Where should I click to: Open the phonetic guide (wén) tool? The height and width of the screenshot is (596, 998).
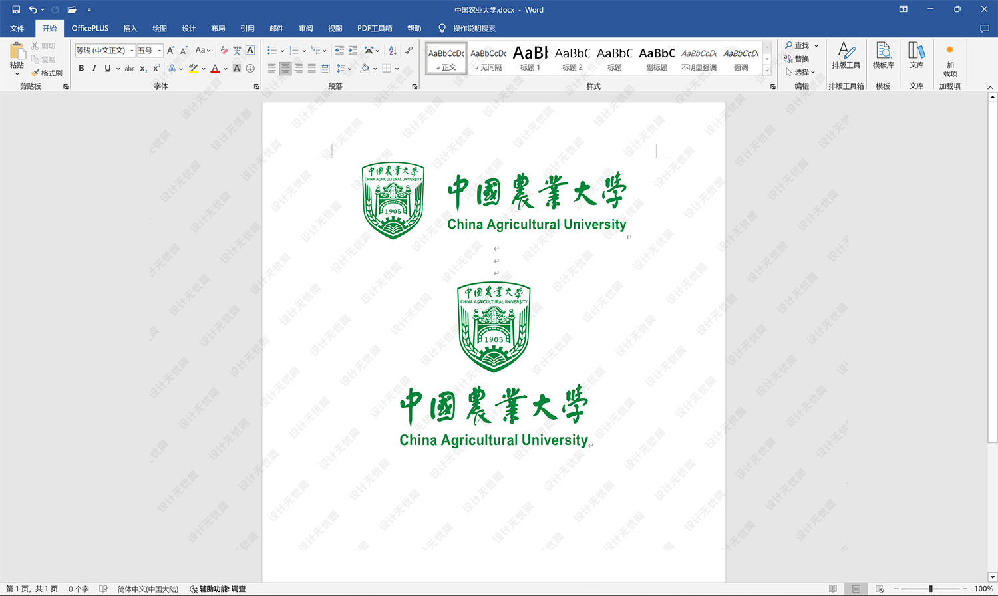[x=237, y=51]
